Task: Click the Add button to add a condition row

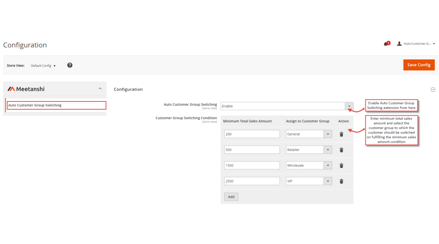Action: click(231, 197)
